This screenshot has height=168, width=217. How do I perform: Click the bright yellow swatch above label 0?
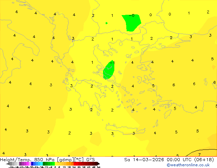tap(56, 164)
